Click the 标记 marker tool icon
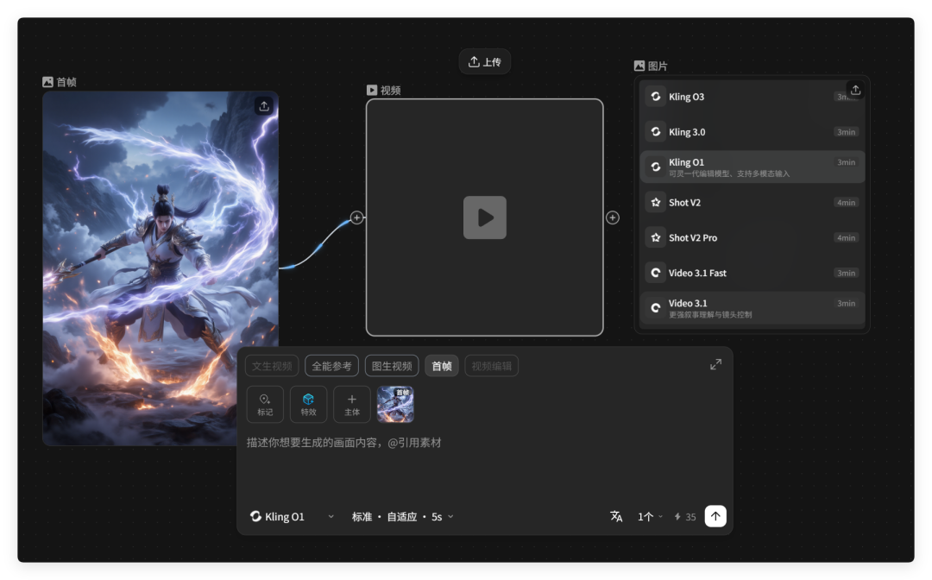This screenshot has height=580, width=932. (265, 404)
